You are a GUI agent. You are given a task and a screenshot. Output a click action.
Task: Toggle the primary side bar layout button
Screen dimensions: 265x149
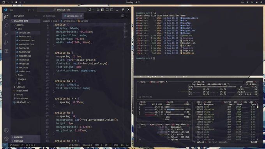tap(102, 10)
